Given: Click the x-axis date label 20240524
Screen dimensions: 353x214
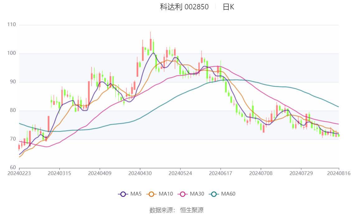Looking at the screenshot, I should coord(180,173).
